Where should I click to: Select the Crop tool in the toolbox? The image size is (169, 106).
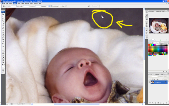(3, 23)
